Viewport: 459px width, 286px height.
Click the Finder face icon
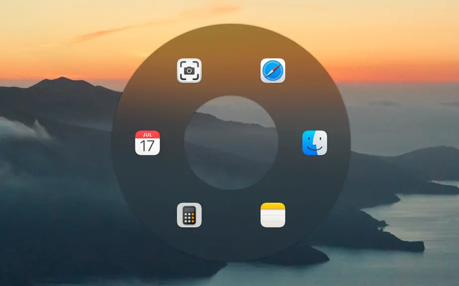pyautogui.click(x=315, y=143)
